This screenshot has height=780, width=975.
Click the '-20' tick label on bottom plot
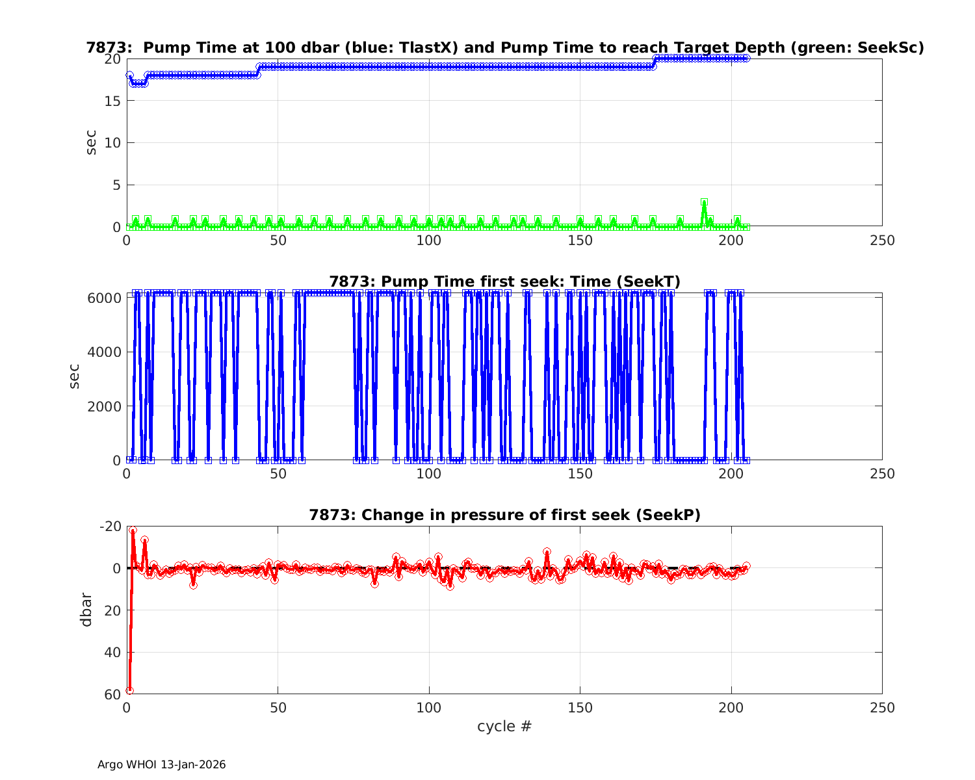pos(109,526)
